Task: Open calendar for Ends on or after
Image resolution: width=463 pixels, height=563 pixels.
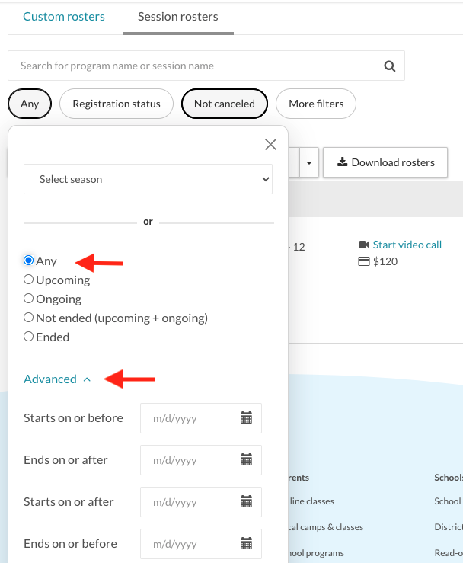Action: pos(246,460)
